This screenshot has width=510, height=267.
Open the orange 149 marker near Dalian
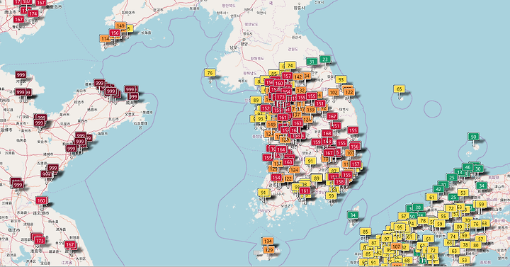click(120, 25)
